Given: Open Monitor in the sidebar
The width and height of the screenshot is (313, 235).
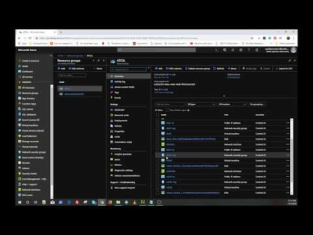Looking at the screenshot, I should tap(24, 163).
